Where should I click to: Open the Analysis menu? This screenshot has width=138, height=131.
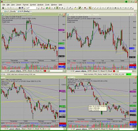pos(40,5)
